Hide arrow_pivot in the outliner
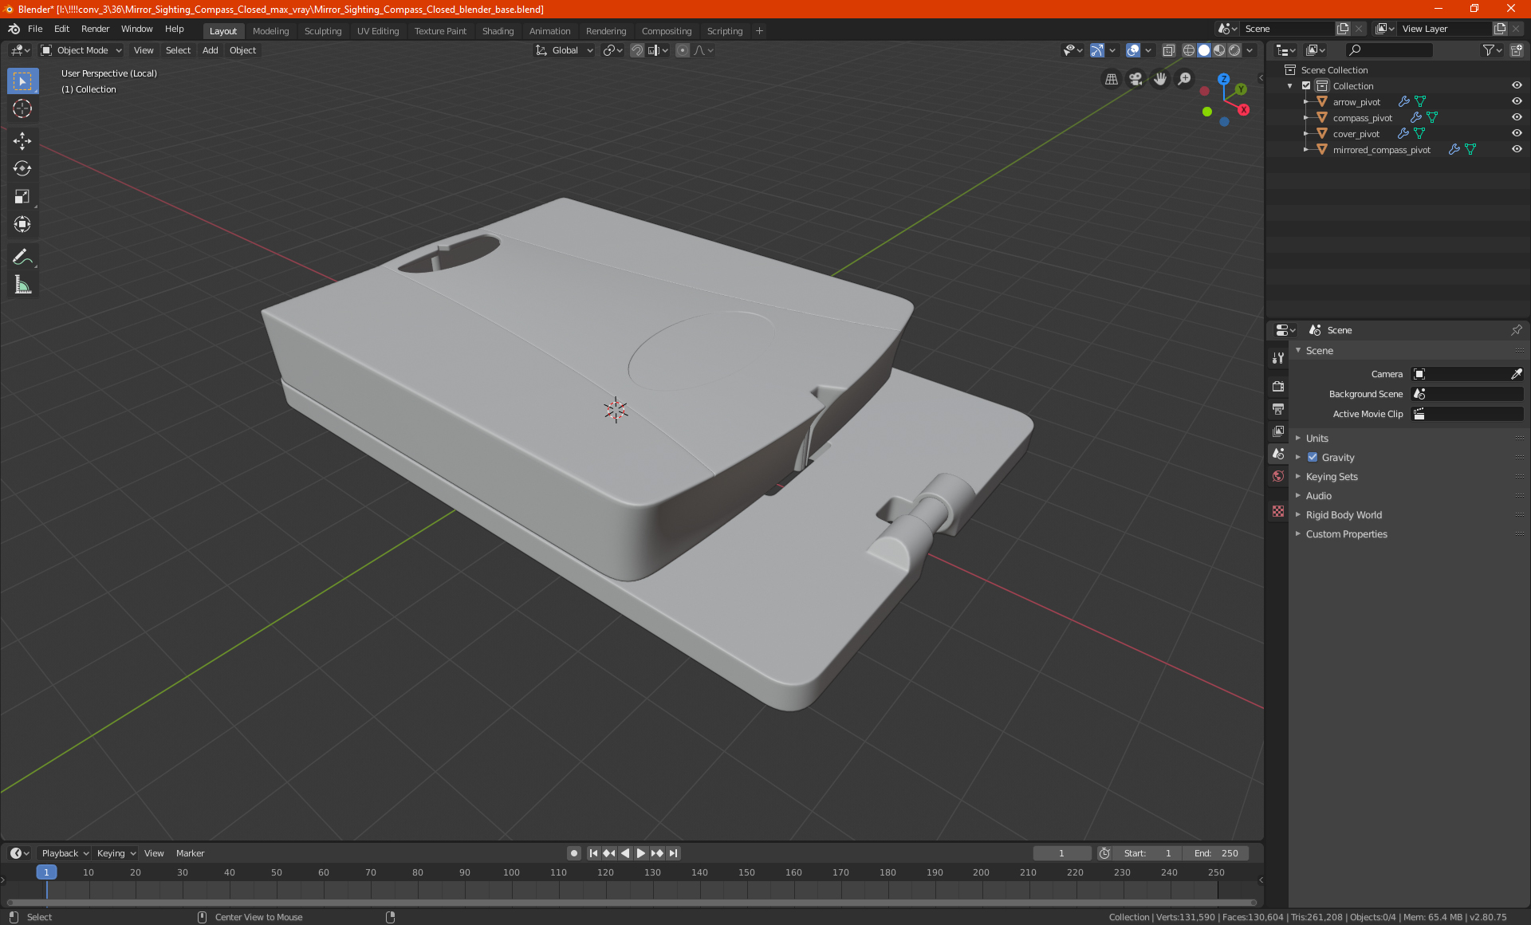The width and height of the screenshot is (1531, 925). (1517, 102)
